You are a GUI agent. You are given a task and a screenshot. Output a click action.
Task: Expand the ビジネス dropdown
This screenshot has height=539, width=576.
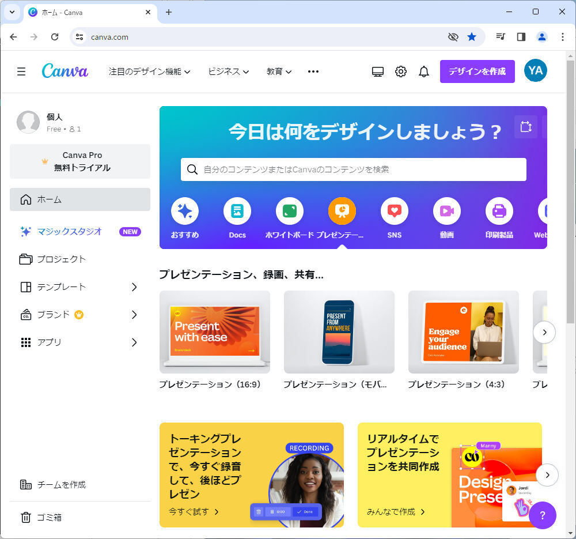[229, 71]
